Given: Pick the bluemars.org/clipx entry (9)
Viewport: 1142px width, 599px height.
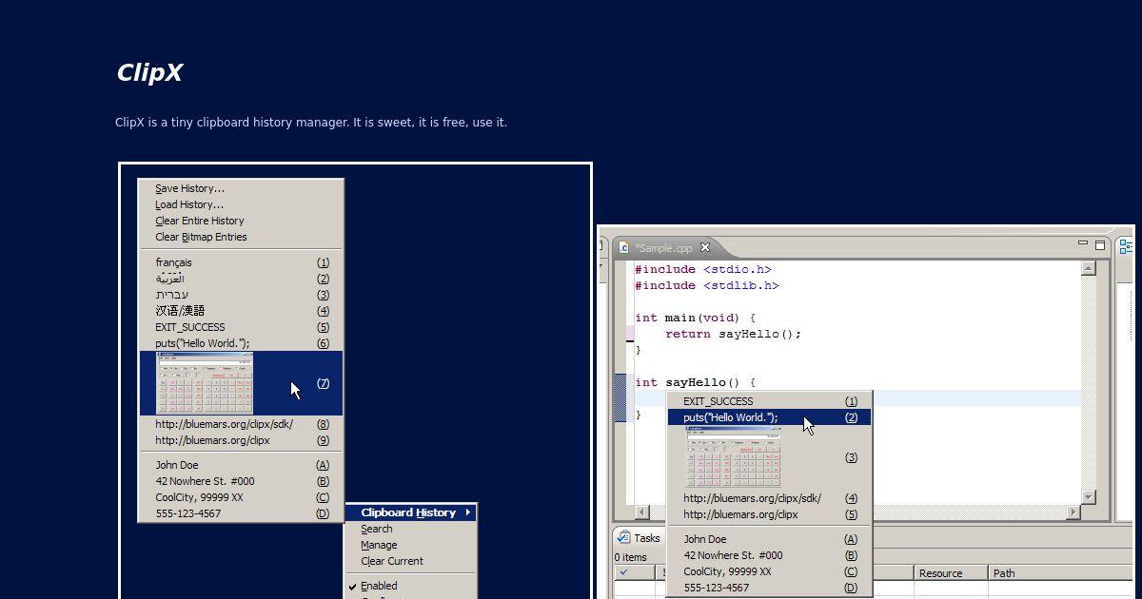Looking at the screenshot, I should click(x=241, y=440).
